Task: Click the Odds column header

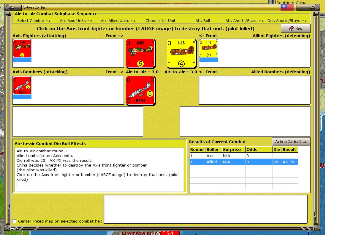Action: [259, 149]
